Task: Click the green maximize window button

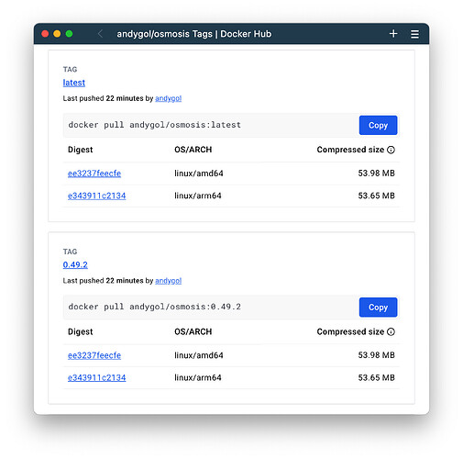Action: pyautogui.click(x=70, y=34)
